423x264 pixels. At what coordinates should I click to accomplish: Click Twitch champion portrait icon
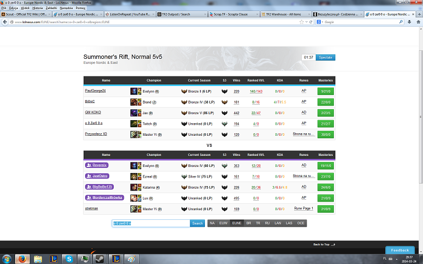pos(134,123)
